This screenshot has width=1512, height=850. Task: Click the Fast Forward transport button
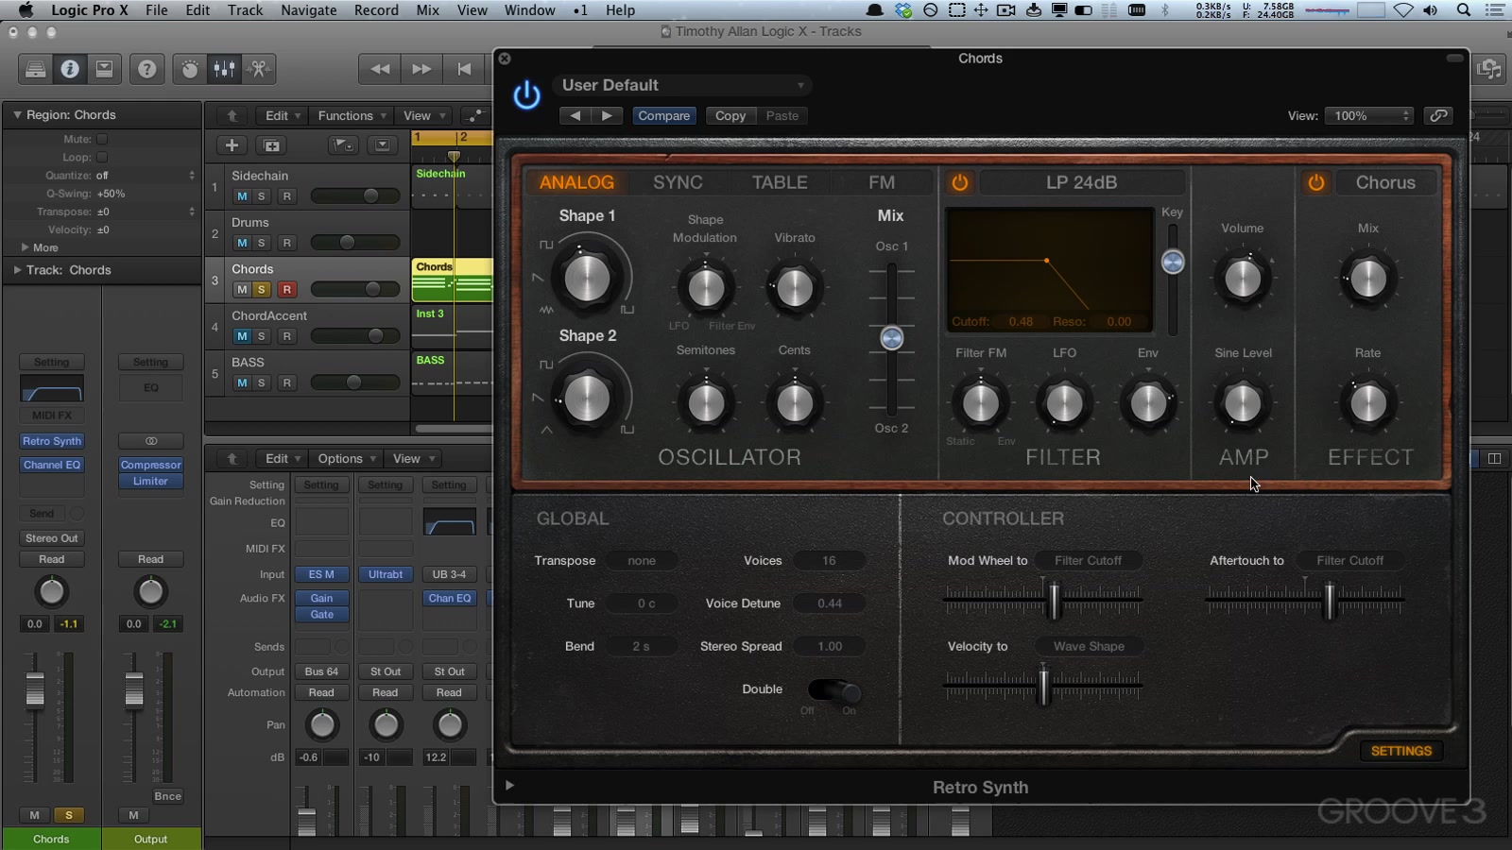click(421, 69)
